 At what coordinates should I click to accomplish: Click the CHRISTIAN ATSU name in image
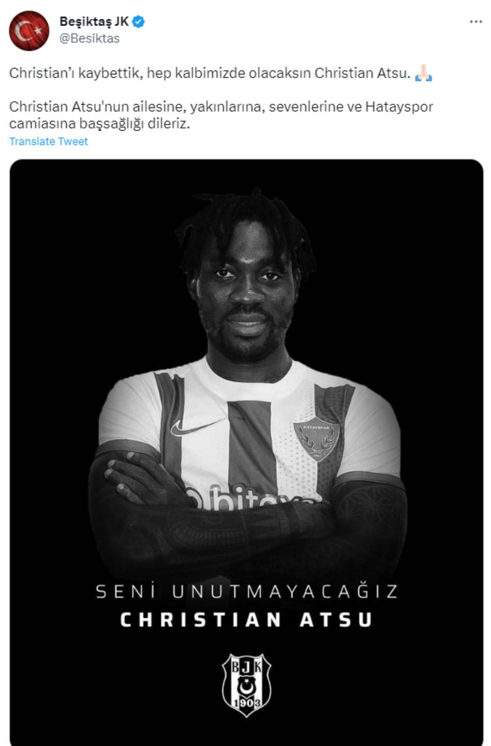[246, 619]
